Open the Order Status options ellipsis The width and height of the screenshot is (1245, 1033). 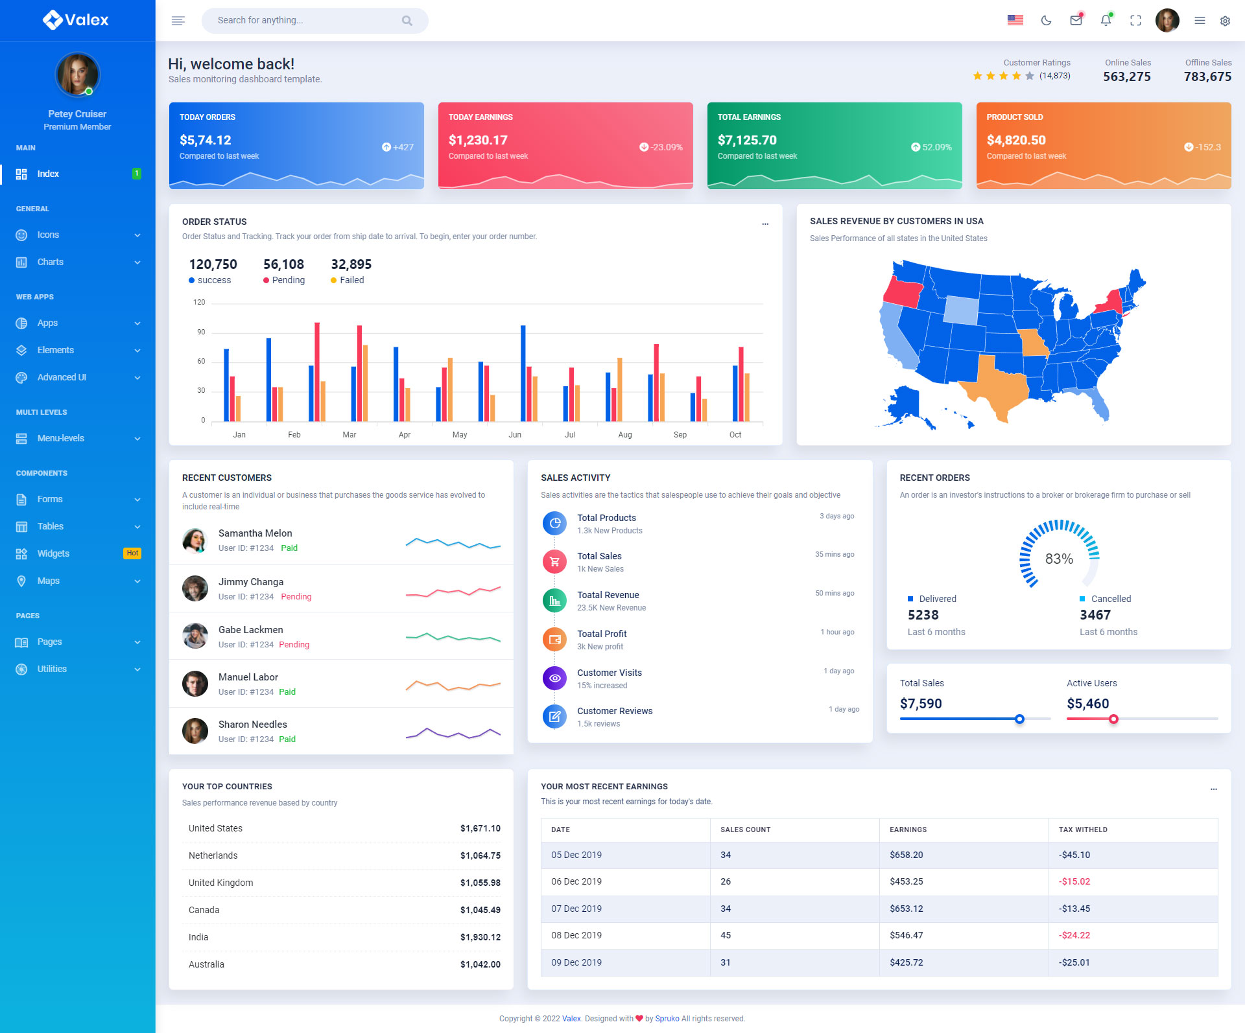click(765, 224)
